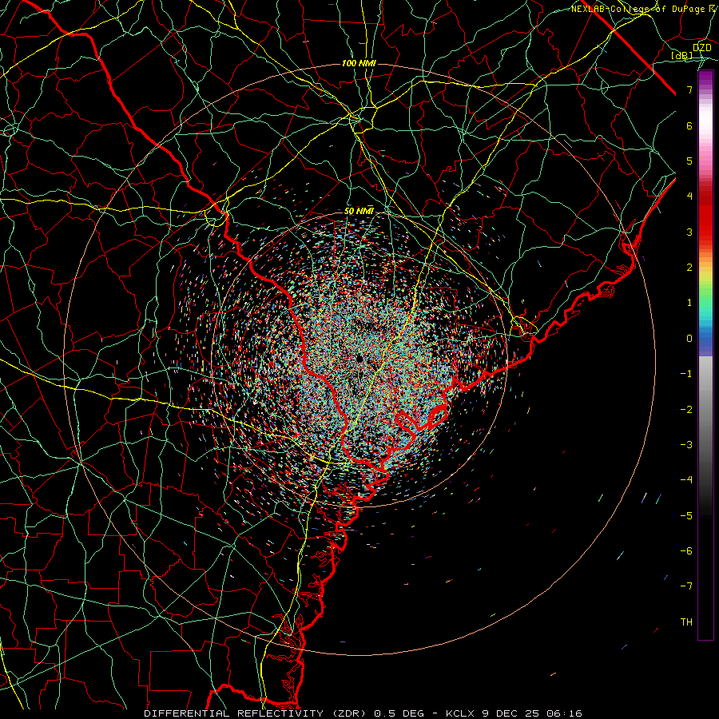Click the "100 NMI" range ring label
Screen dimensions: 719x719
[x=359, y=63]
